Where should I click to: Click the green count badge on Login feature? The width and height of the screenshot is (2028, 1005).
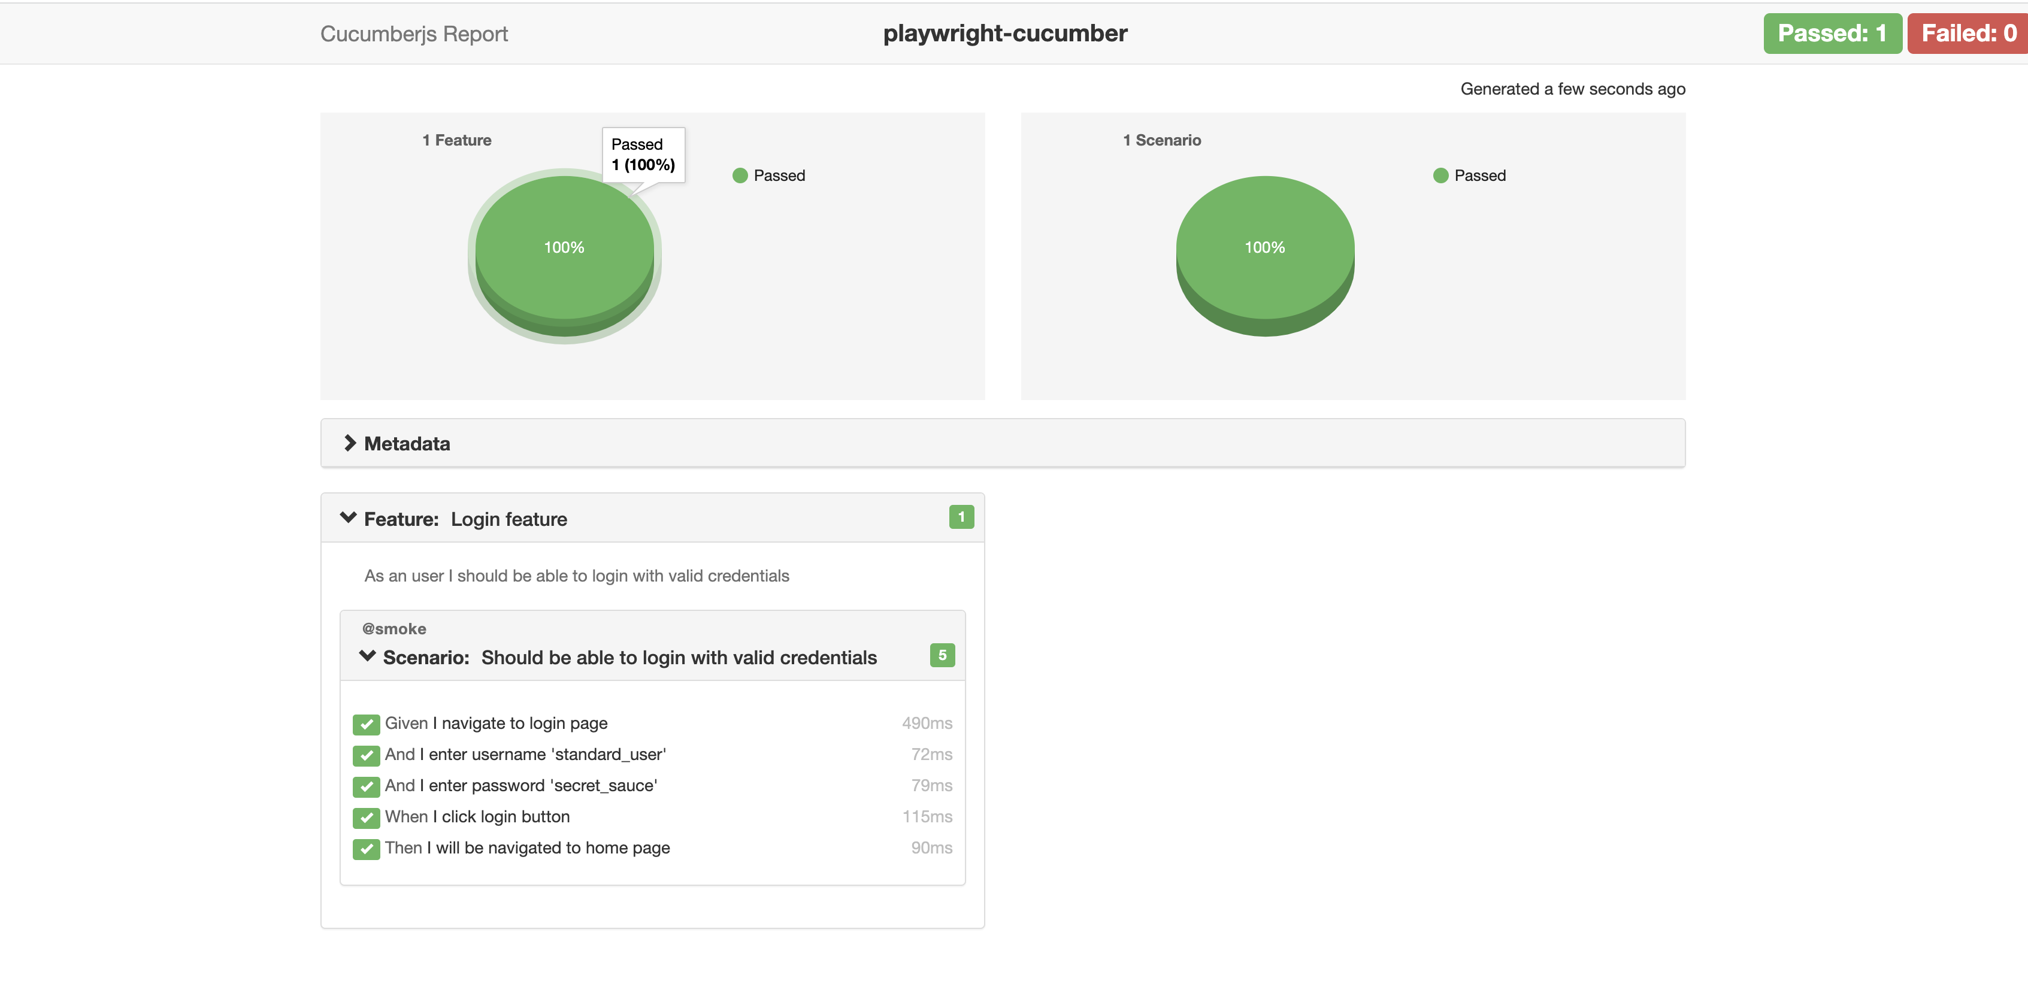(x=961, y=517)
